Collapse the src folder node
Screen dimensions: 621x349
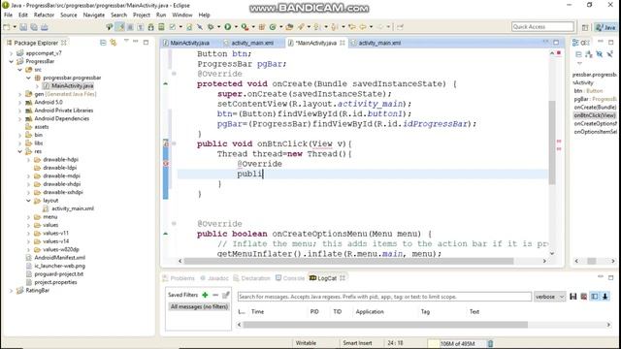(20, 70)
